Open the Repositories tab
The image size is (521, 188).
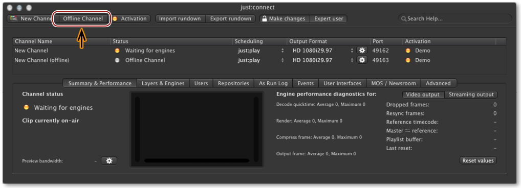point(233,84)
